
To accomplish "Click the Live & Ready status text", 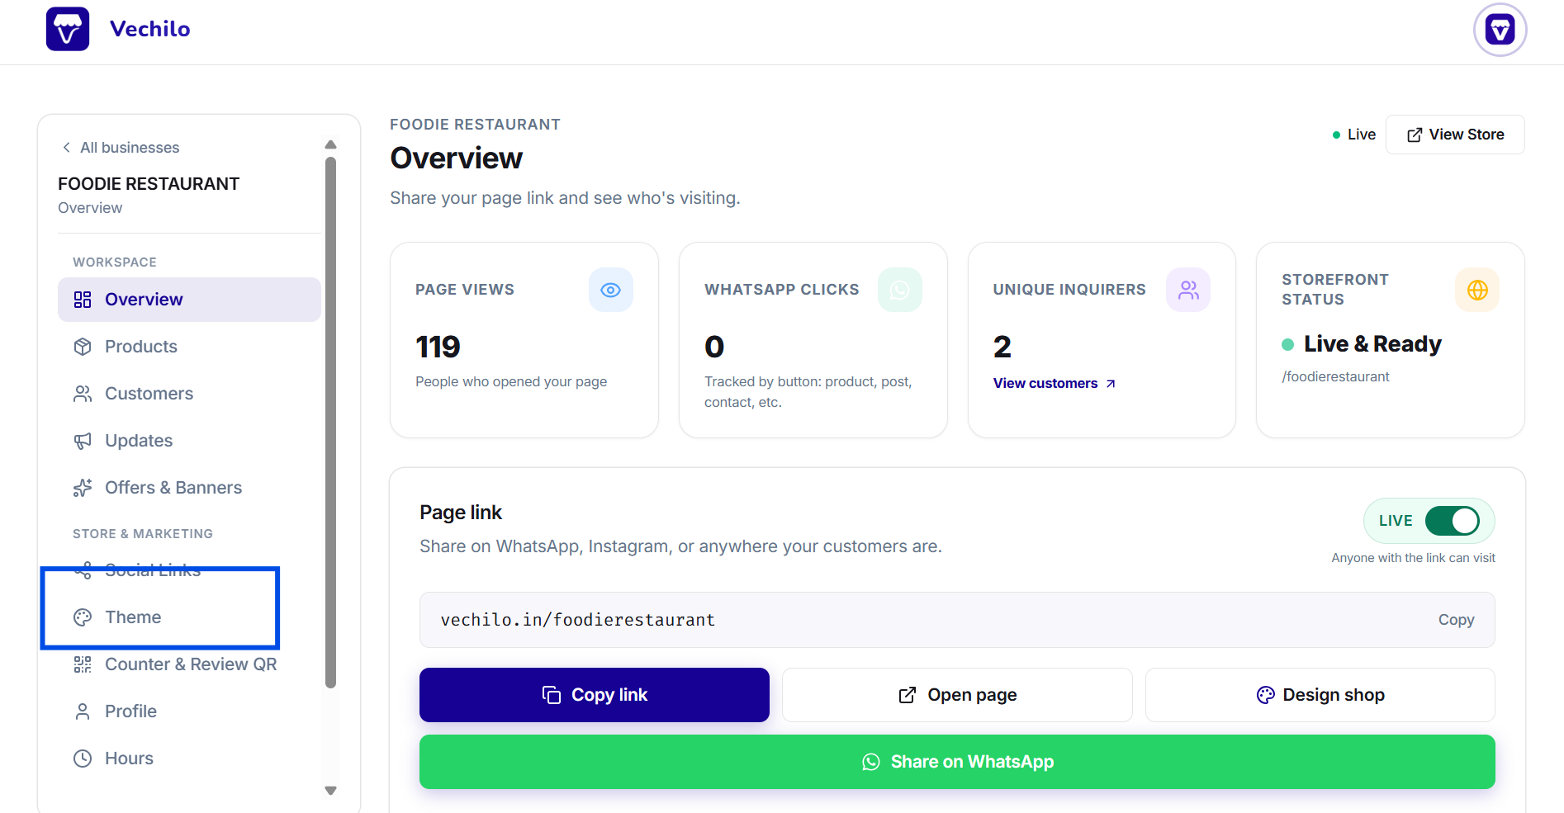I will pos(1372,343).
